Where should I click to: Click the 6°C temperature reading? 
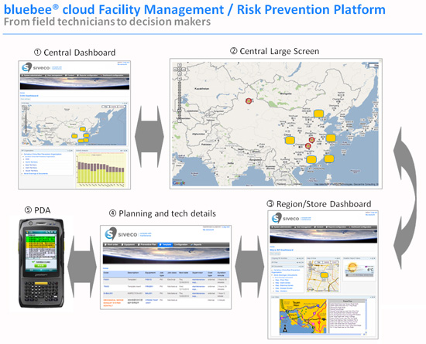coord(370,270)
